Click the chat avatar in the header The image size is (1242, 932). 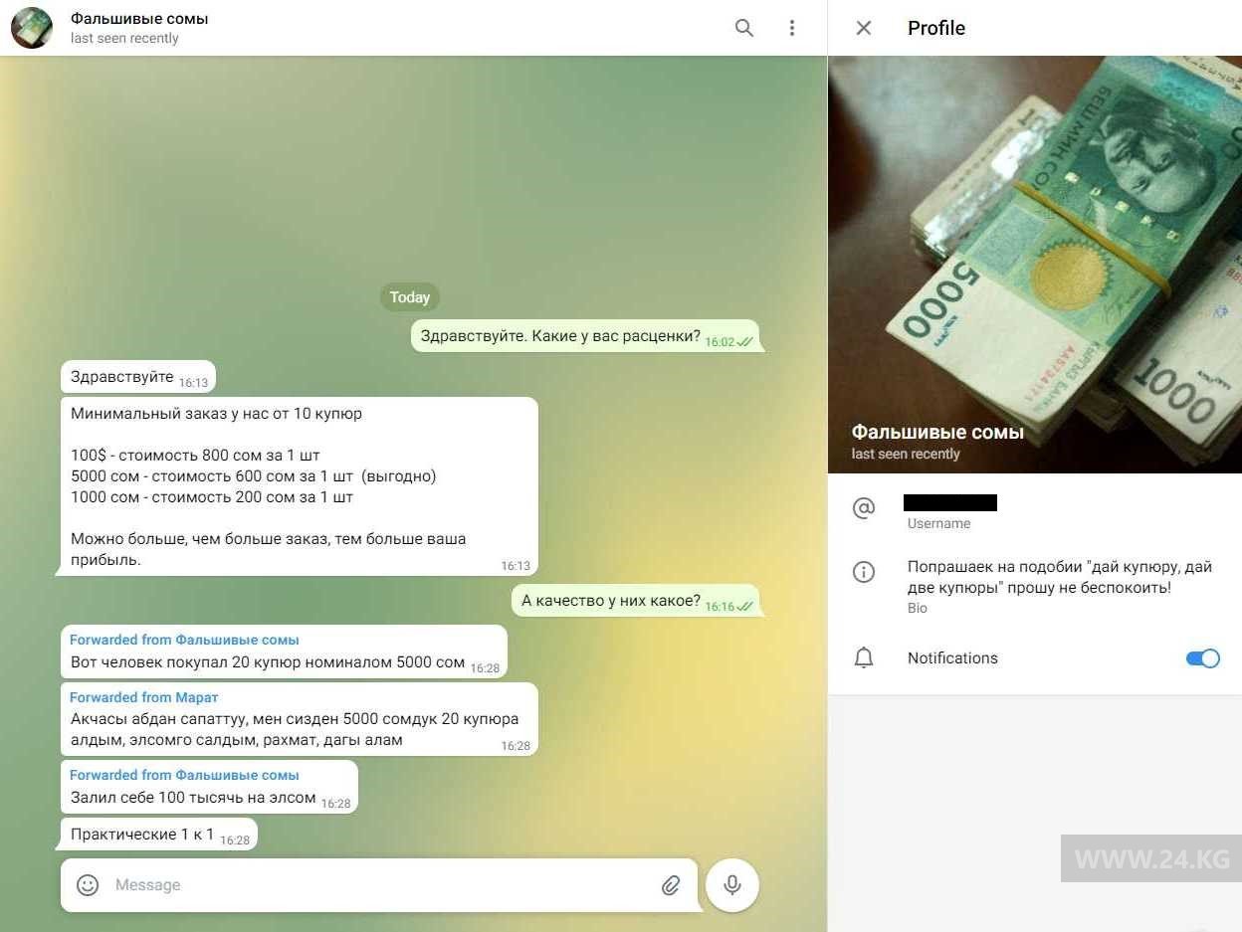click(32, 28)
